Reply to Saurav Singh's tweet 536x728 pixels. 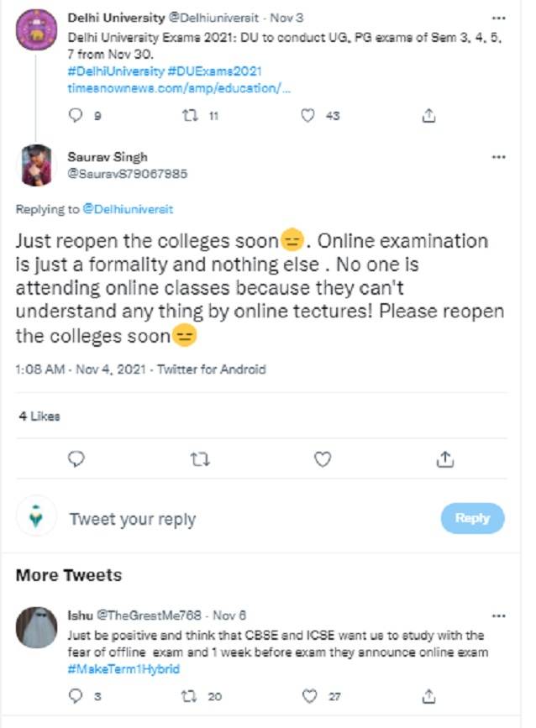[76, 458]
